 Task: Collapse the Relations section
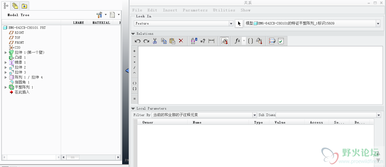133,34
